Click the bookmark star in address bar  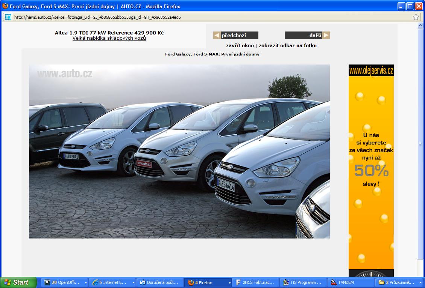416,17
